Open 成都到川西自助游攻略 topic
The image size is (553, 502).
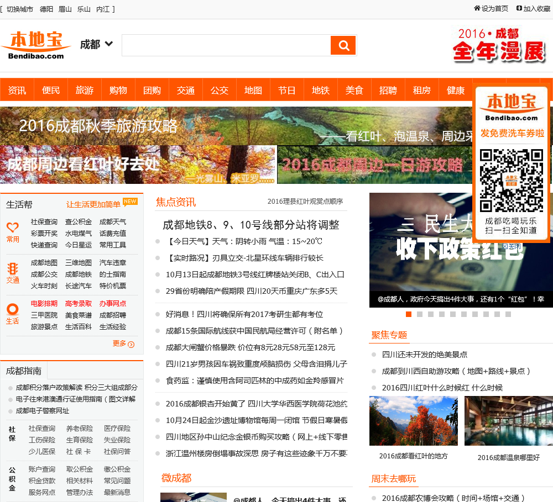pyautogui.click(x=456, y=371)
